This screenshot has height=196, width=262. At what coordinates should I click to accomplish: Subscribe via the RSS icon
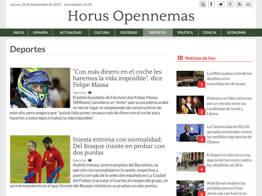point(239,4)
